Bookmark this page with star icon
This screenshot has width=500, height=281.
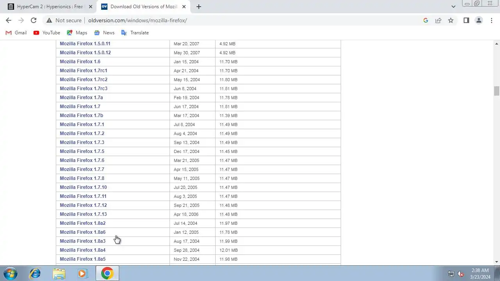451,20
